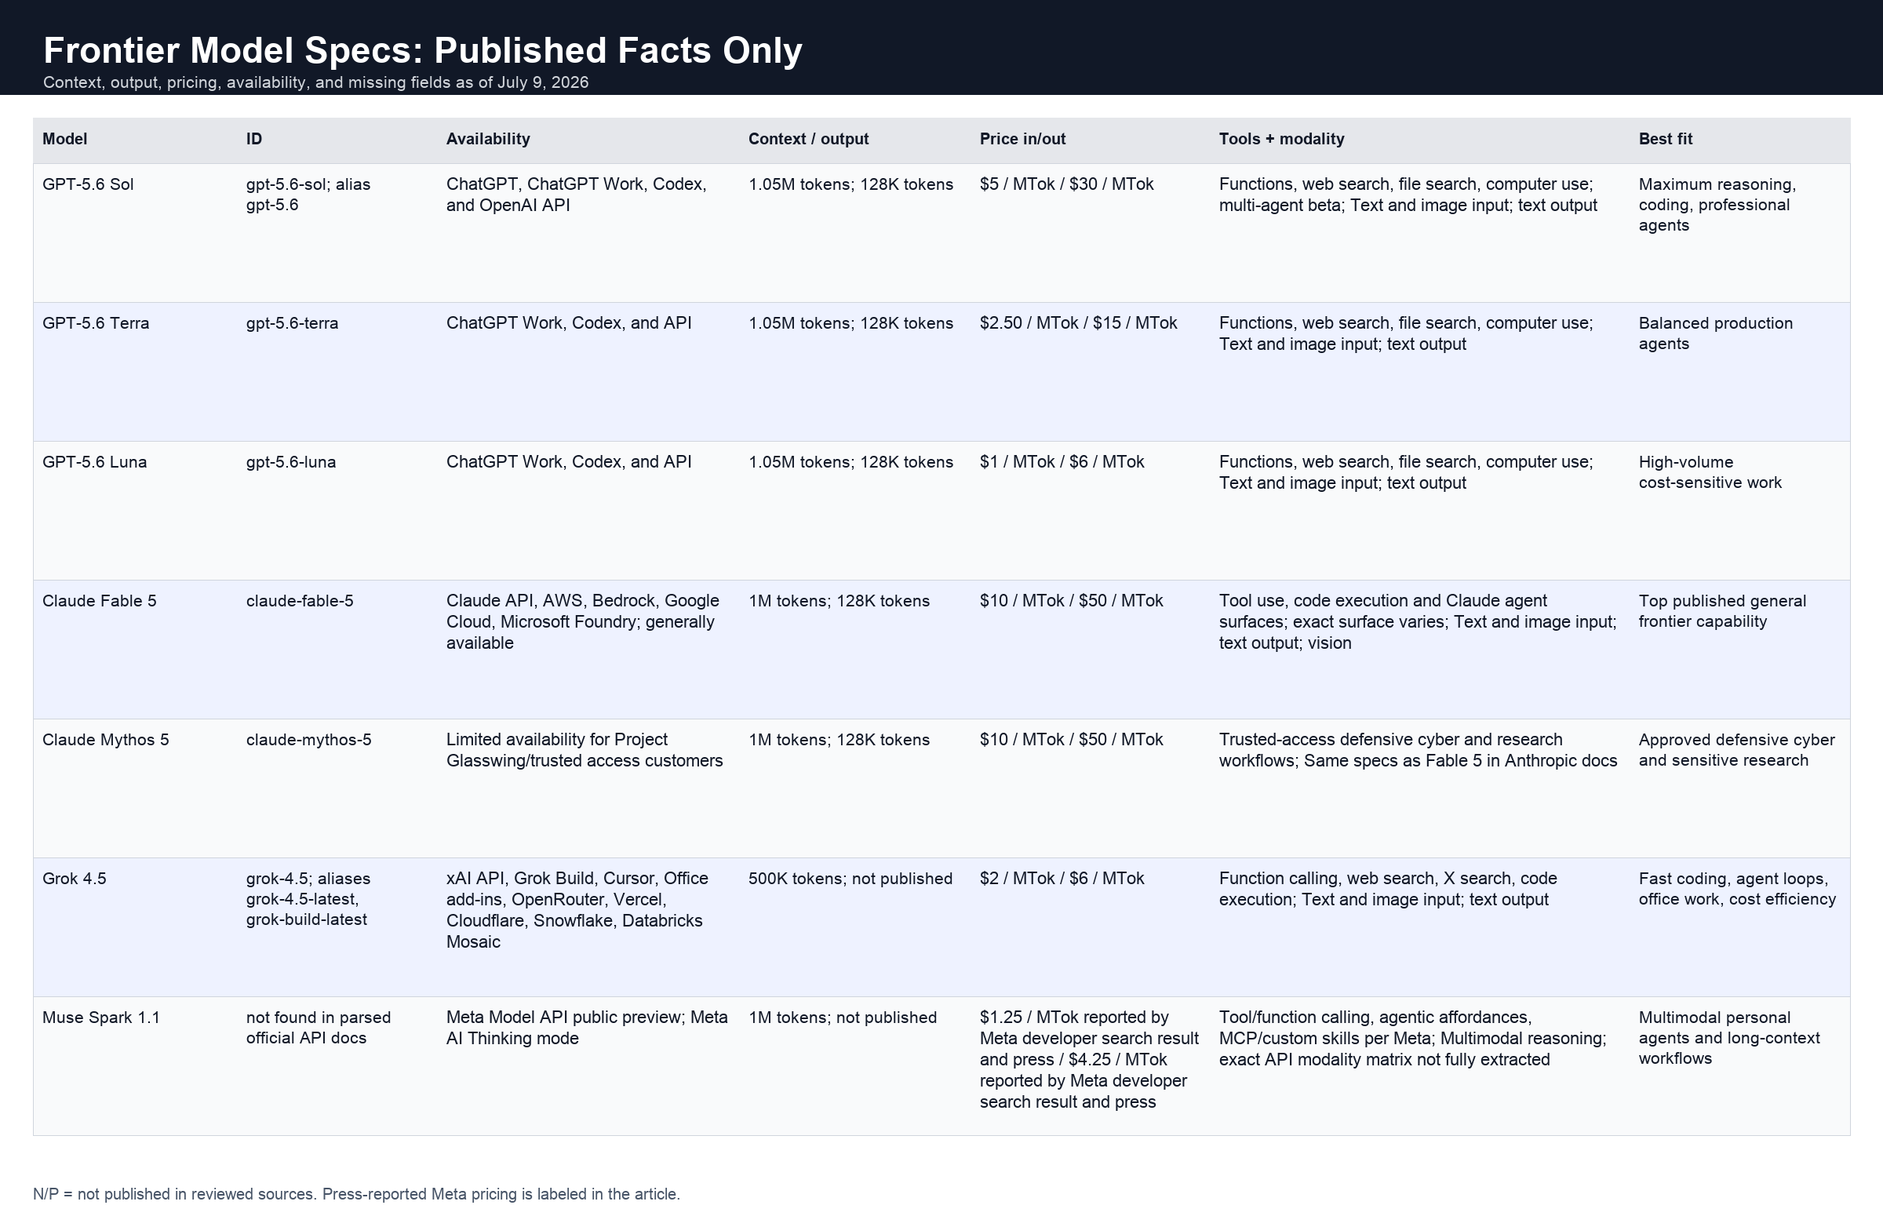Click the 'gpt-5.6-terra' ID cell
The height and width of the screenshot is (1216, 1883).
pos(292,324)
